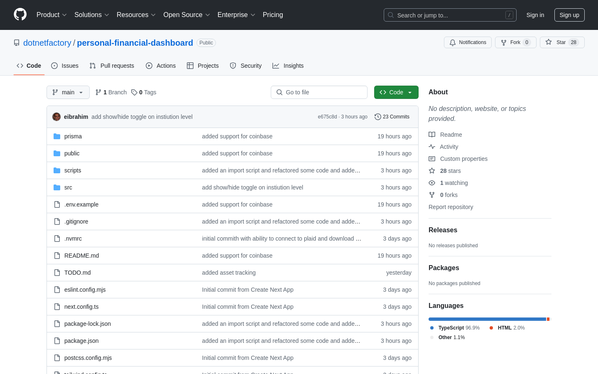Viewport: 598px width, 374px height.
Task: Click the Sign in link
Action: (535, 15)
